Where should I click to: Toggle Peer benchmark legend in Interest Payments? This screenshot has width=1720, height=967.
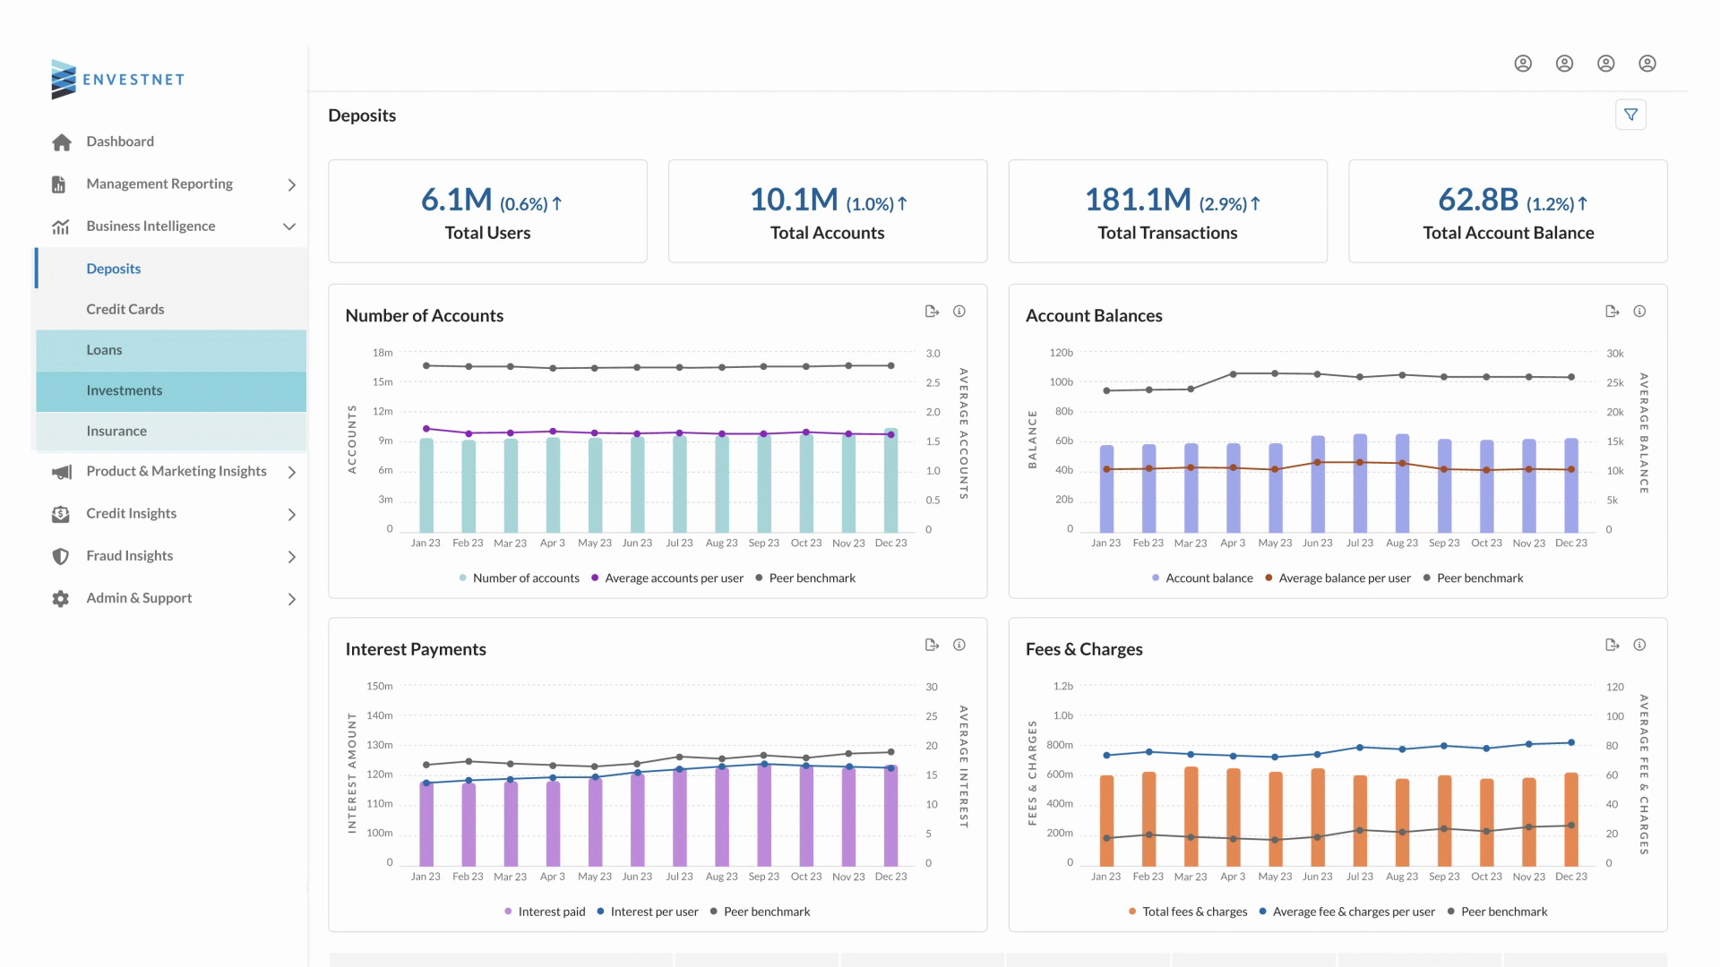(x=761, y=911)
